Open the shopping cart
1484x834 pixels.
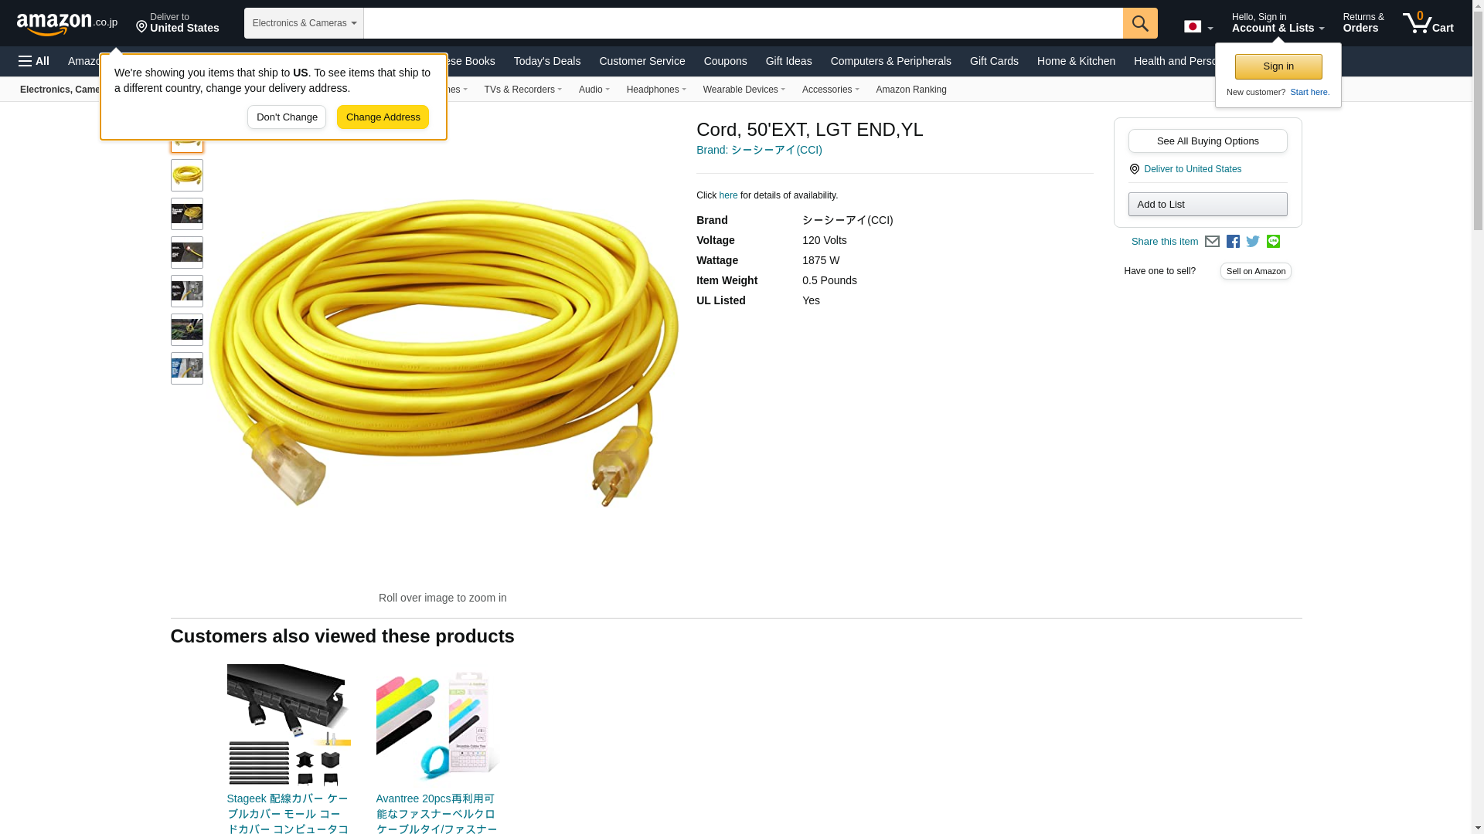1428,22
